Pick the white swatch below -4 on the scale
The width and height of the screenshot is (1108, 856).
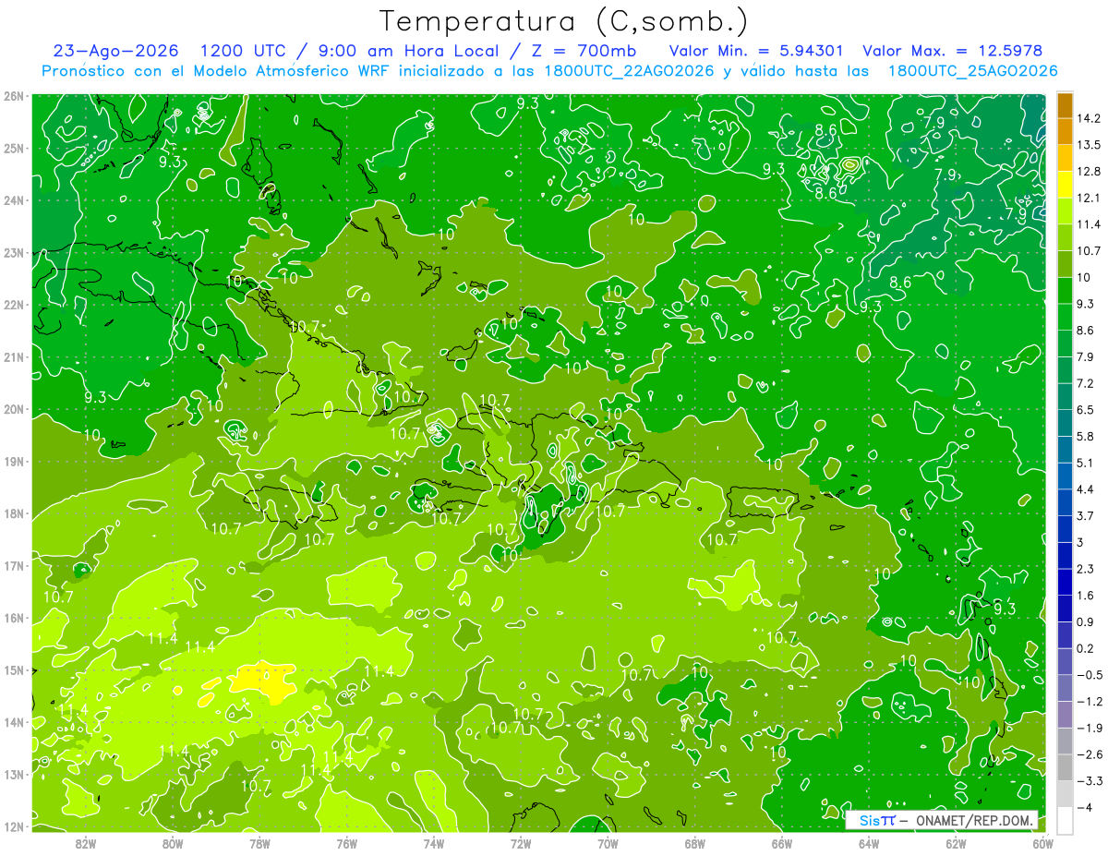click(1065, 820)
